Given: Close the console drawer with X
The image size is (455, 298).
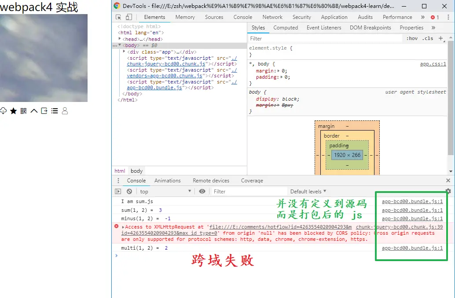Looking at the screenshot, I should coord(448,180).
